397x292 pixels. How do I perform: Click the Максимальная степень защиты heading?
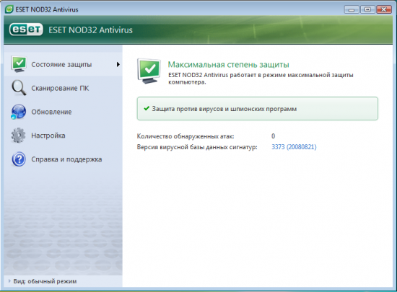tap(228, 64)
